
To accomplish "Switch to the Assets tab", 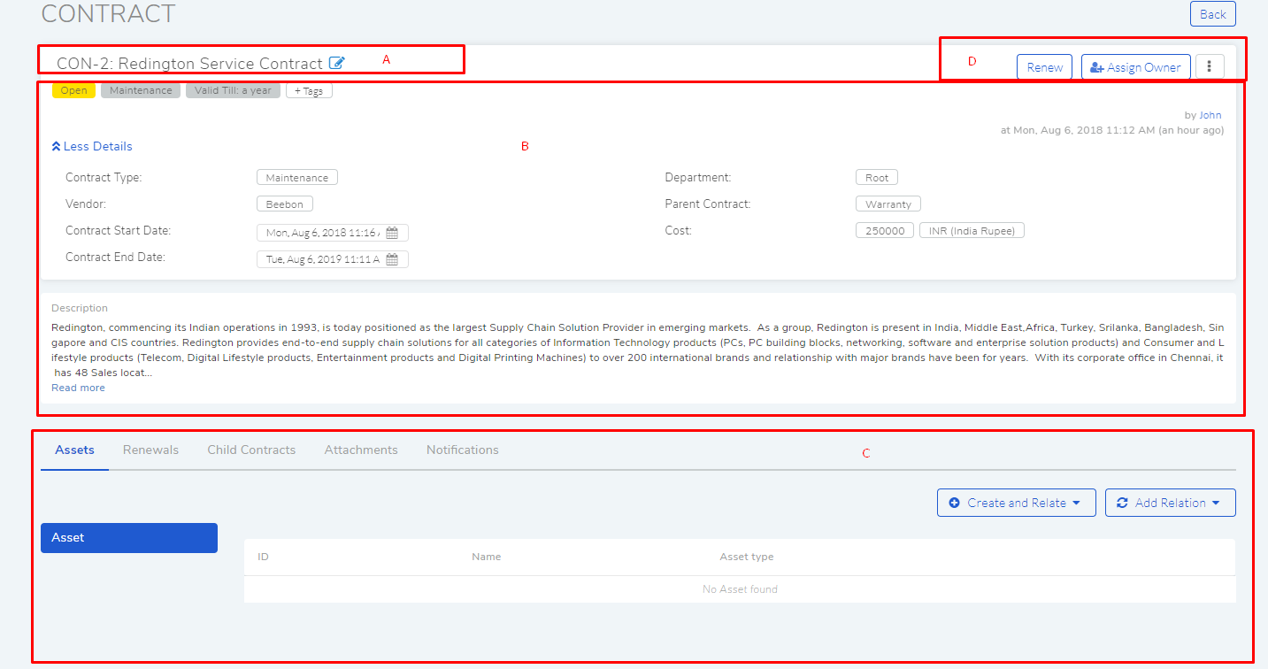I will click(74, 450).
